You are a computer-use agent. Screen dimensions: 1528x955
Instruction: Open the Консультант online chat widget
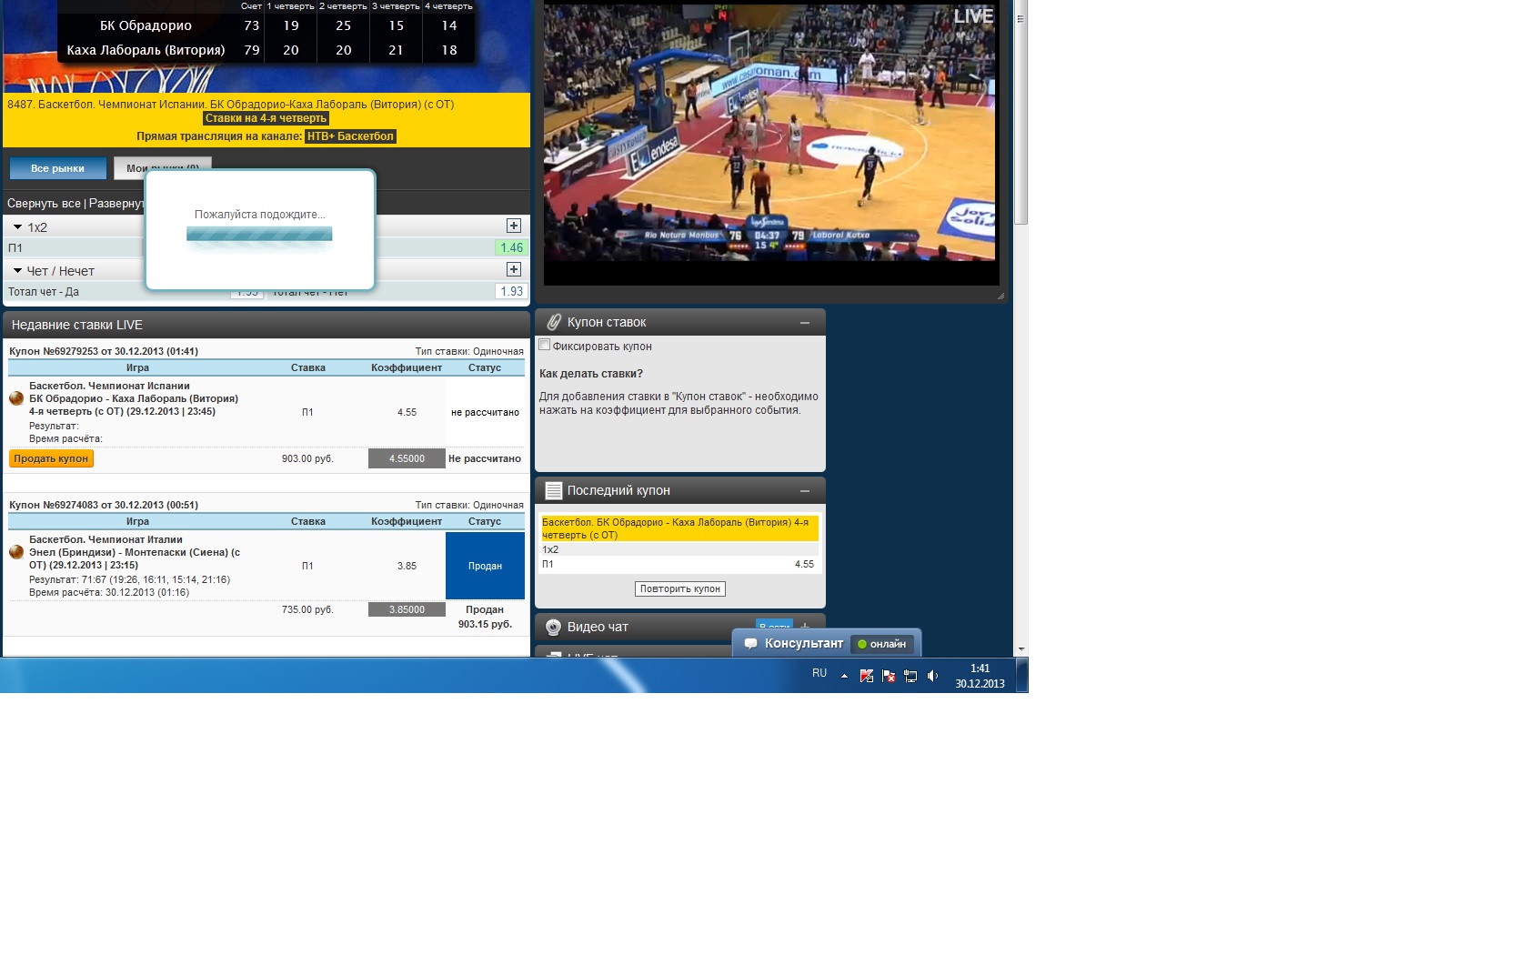click(x=827, y=643)
